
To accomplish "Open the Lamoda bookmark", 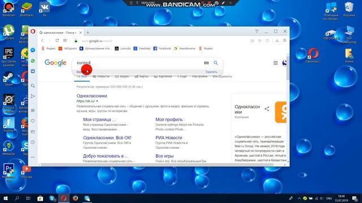I will pyautogui.click(x=123, y=48).
